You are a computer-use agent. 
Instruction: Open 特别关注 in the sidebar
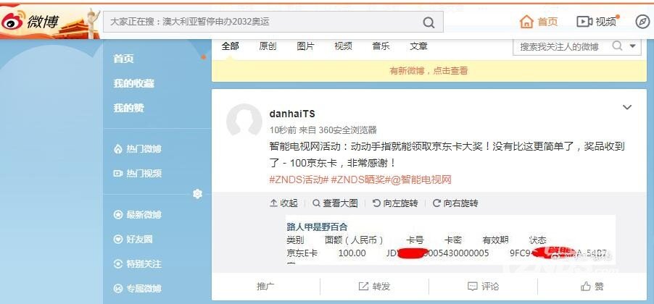coord(138,264)
